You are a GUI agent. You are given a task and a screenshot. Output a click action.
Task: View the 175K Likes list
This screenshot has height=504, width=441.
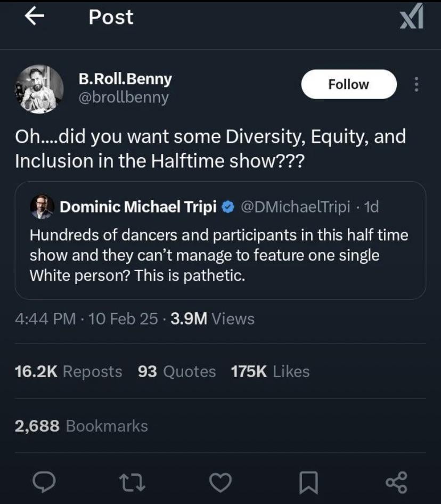coord(270,371)
